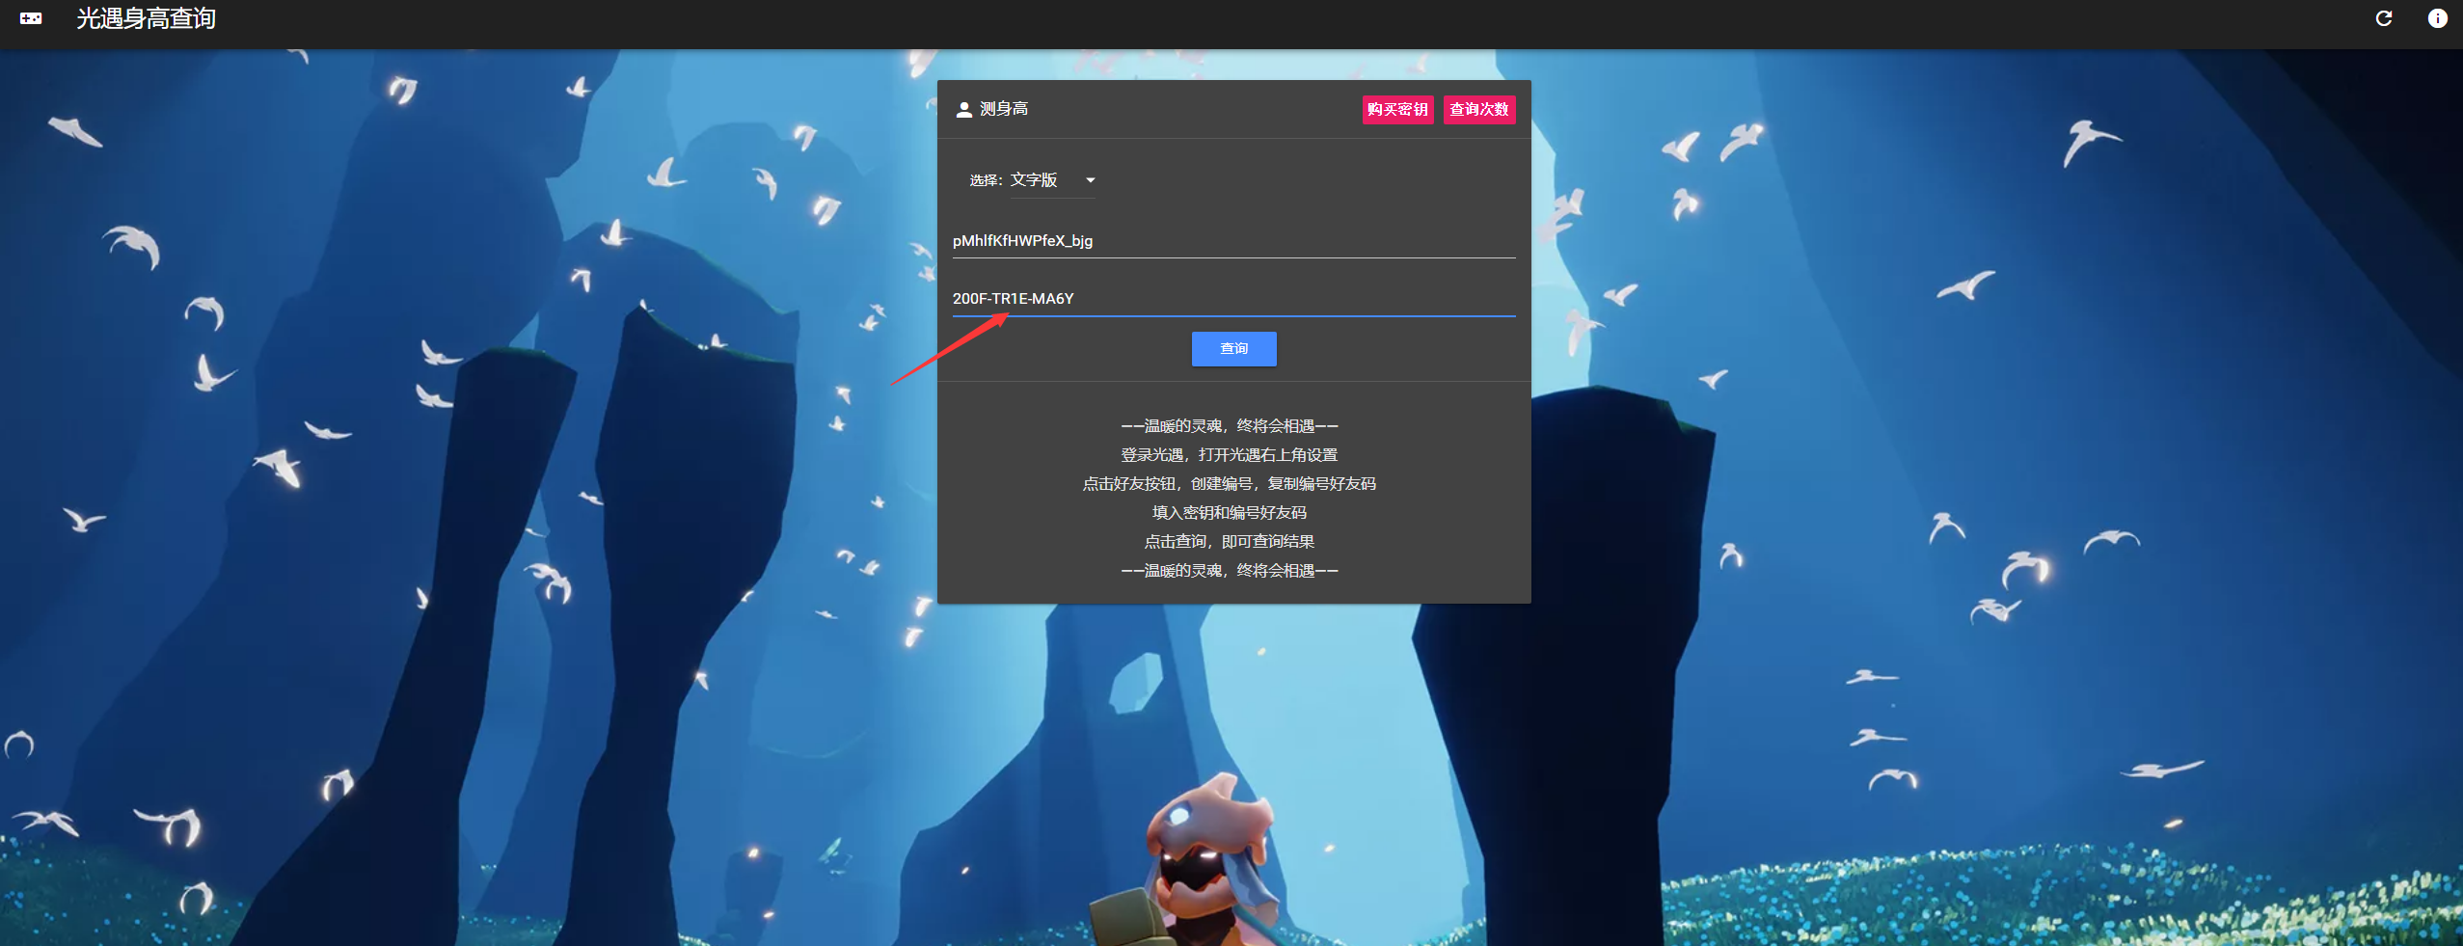Viewport: 2463px width, 946px height.
Task: Open the info icon in the top bar
Action: click(2437, 18)
